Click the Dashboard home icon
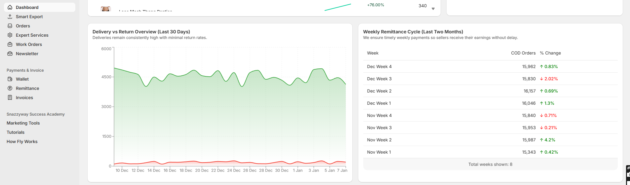630x185 pixels. pos(10,7)
